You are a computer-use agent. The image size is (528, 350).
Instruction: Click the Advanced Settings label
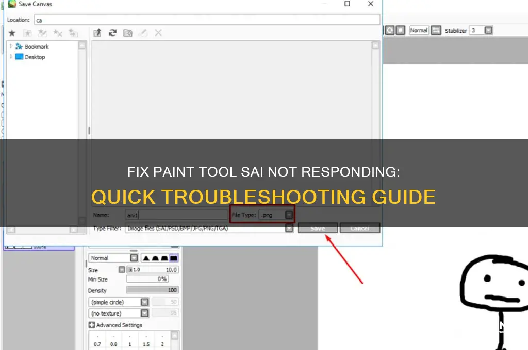coord(119,325)
